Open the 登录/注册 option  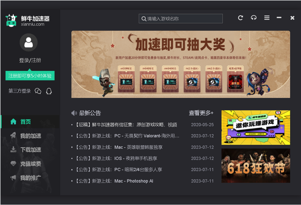point(28,60)
